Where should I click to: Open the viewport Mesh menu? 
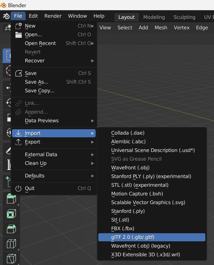(161, 28)
